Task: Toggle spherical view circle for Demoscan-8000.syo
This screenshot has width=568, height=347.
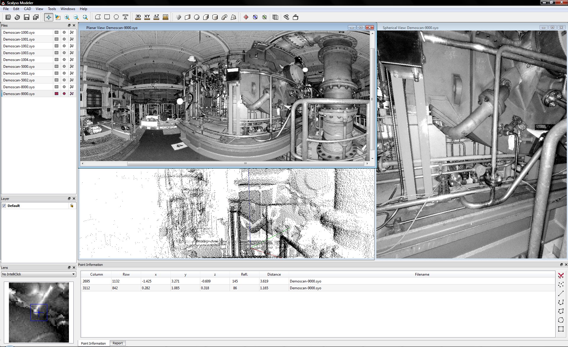Action: 64,87
